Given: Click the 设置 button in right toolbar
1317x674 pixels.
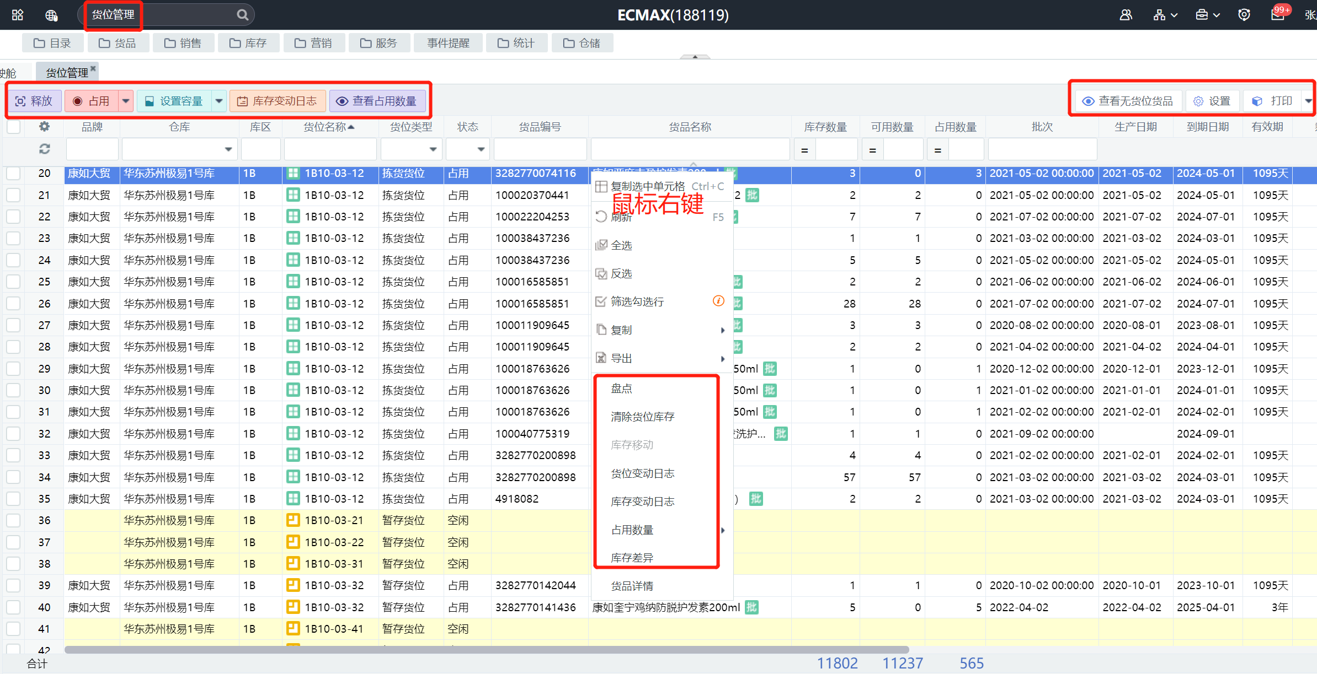Looking at the screenshot, I should [x=1212, y=101].
